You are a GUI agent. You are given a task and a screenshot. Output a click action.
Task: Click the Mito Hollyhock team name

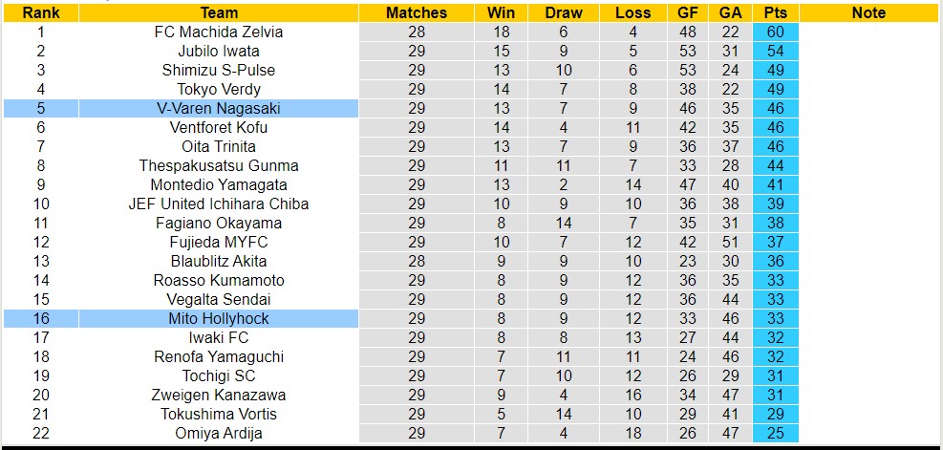click(x=219, y=318)
